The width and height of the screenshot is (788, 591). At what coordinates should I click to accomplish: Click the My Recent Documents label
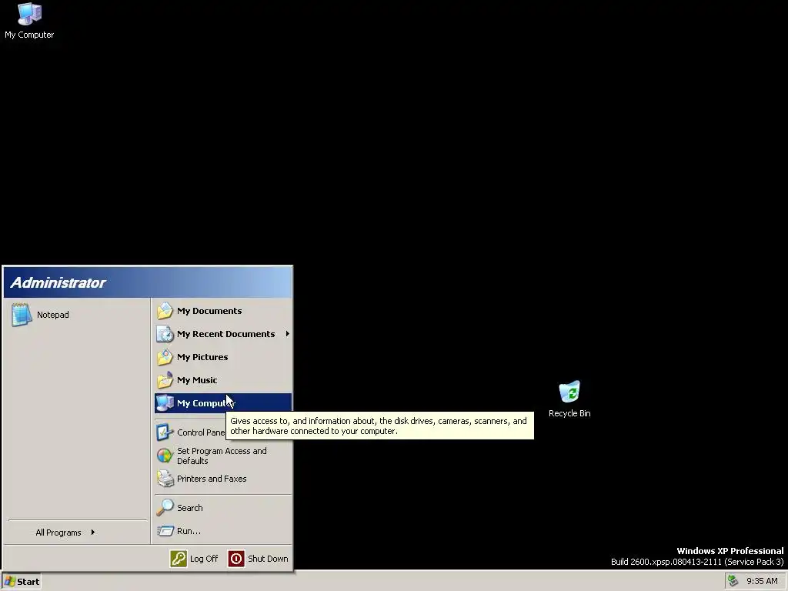[x=225, y=334]
